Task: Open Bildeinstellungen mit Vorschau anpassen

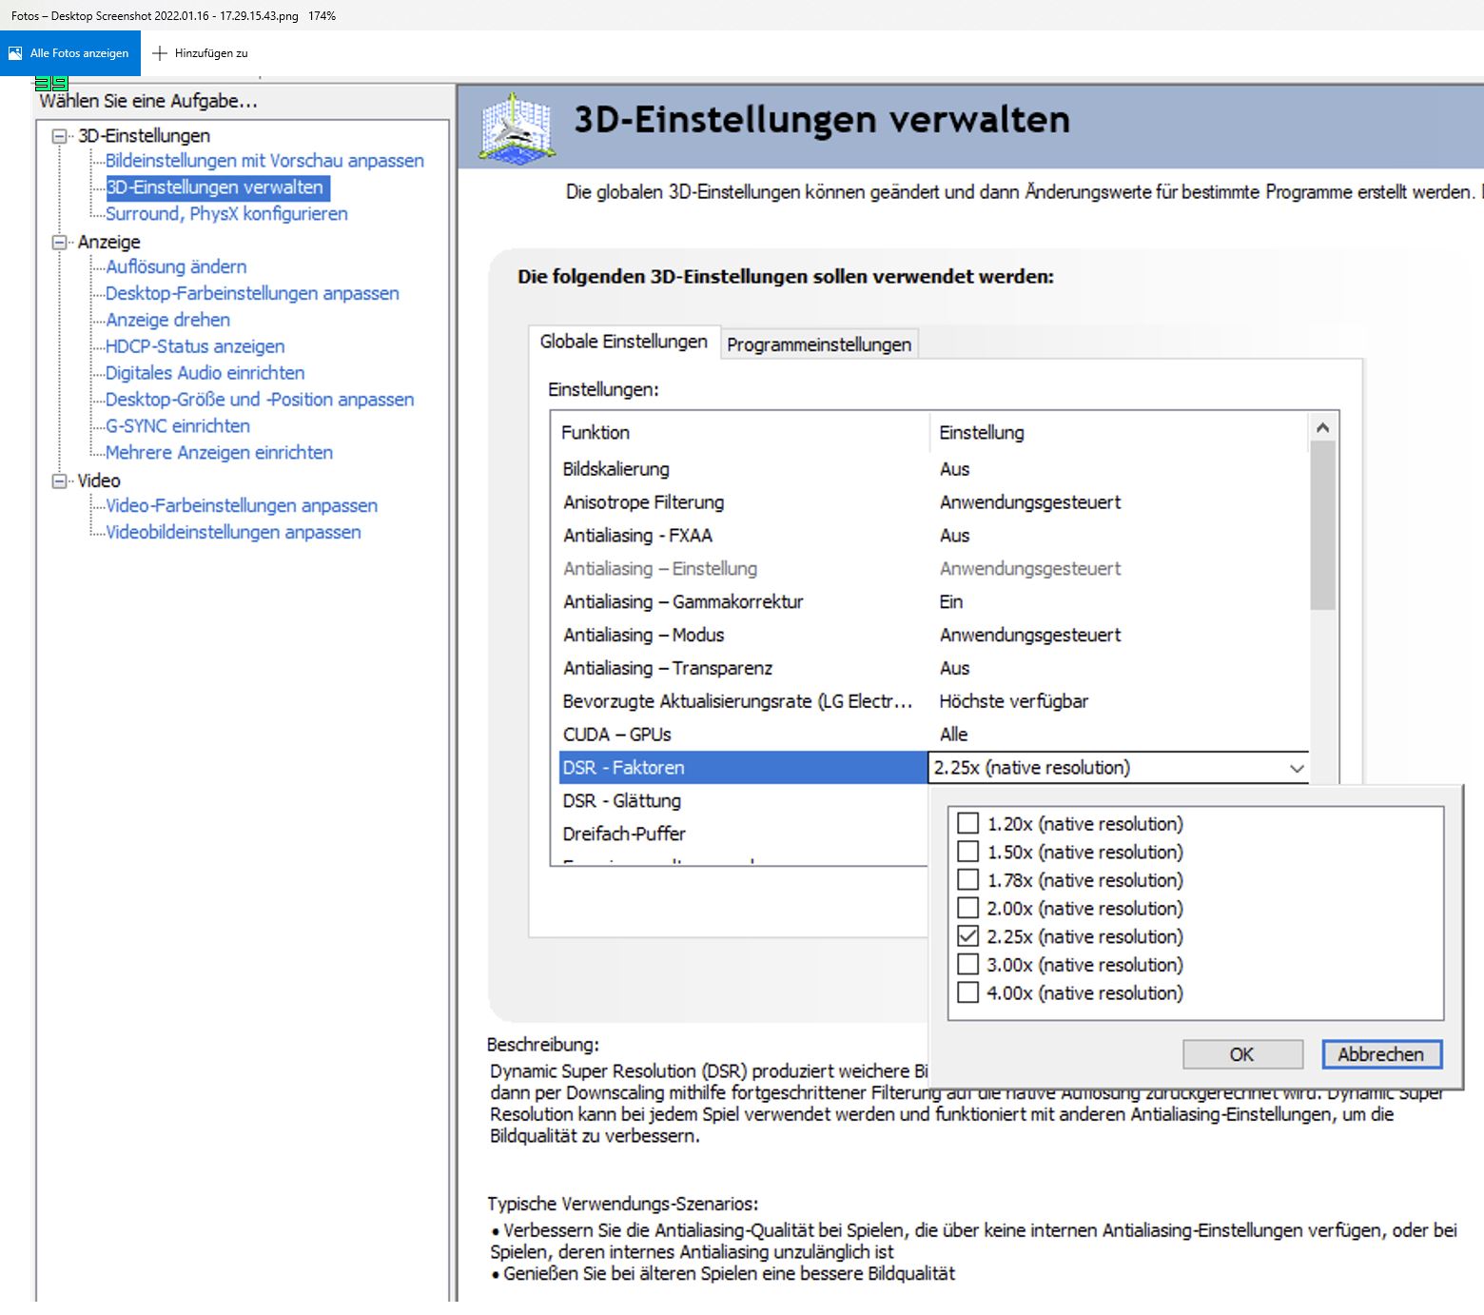Action: point(264,161)
